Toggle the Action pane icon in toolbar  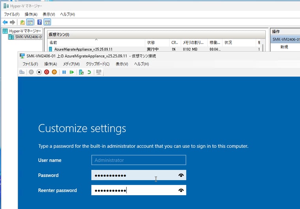pos(47,22)
